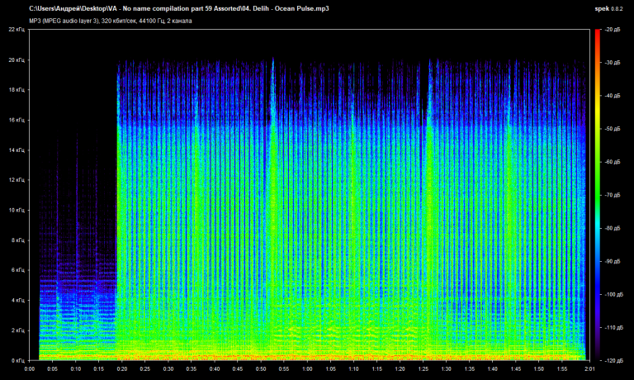
Task: Click the 1:55 time axis label
Action: (x=562, y=369)
